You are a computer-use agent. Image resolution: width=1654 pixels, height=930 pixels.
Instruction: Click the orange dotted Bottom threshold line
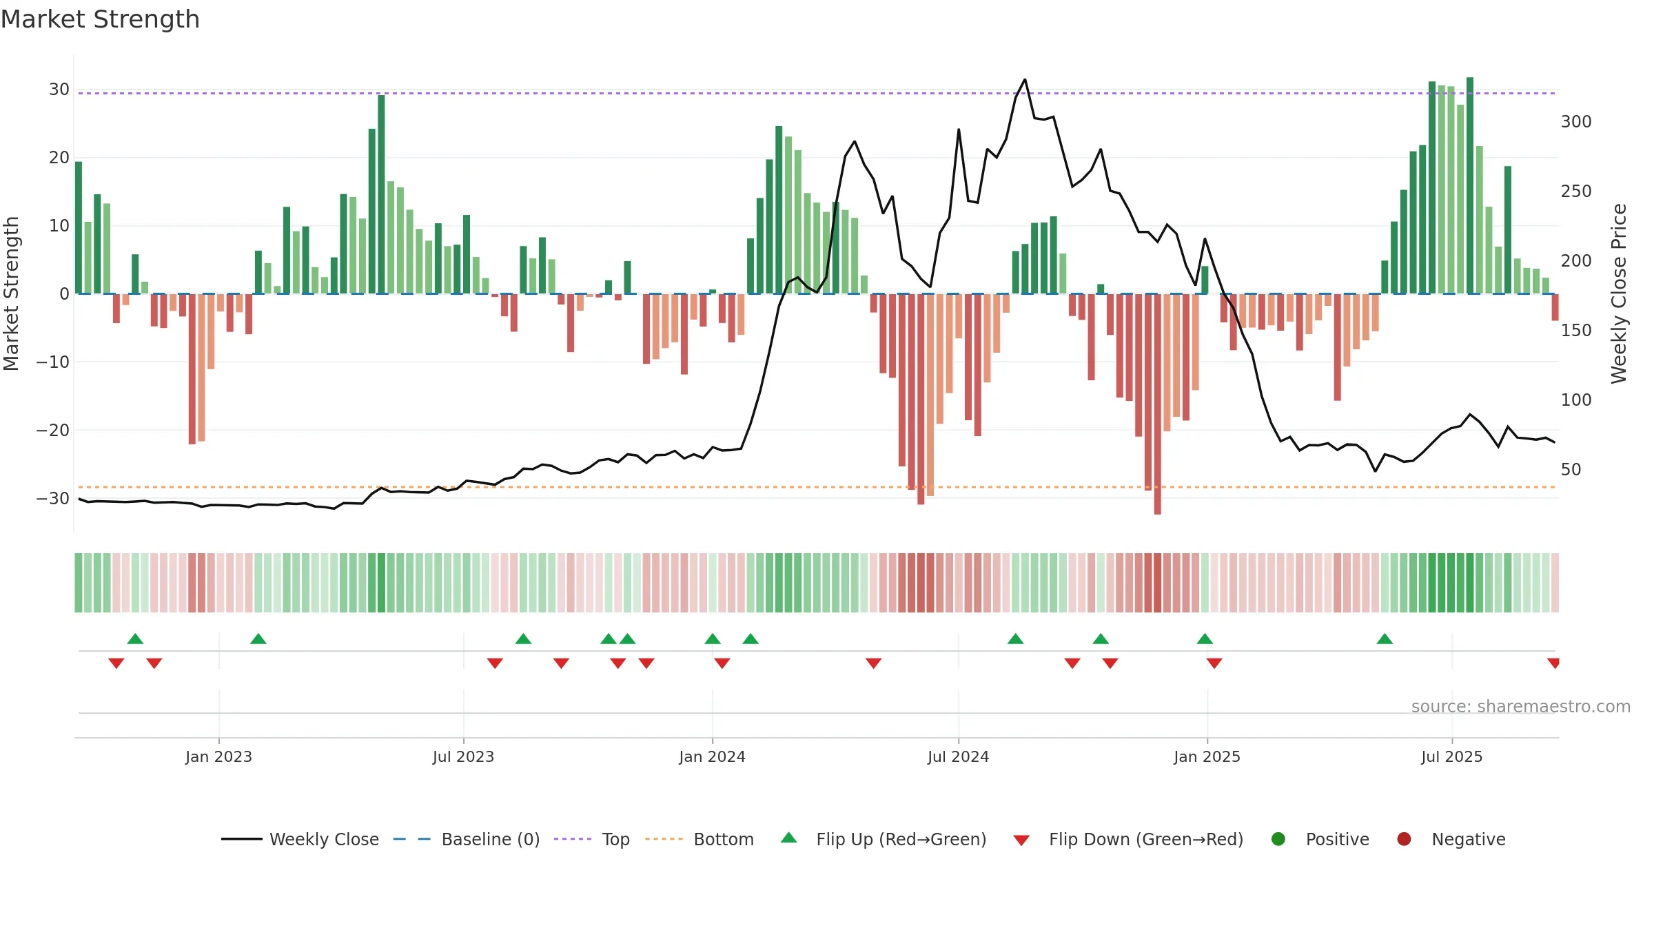point(817,487)
